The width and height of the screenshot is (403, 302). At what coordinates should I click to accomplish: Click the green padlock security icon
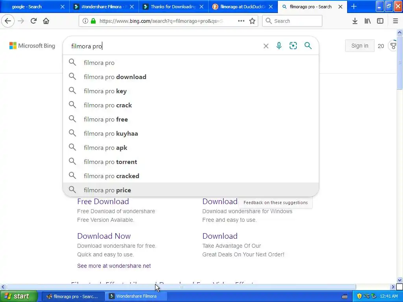point(93,21)
